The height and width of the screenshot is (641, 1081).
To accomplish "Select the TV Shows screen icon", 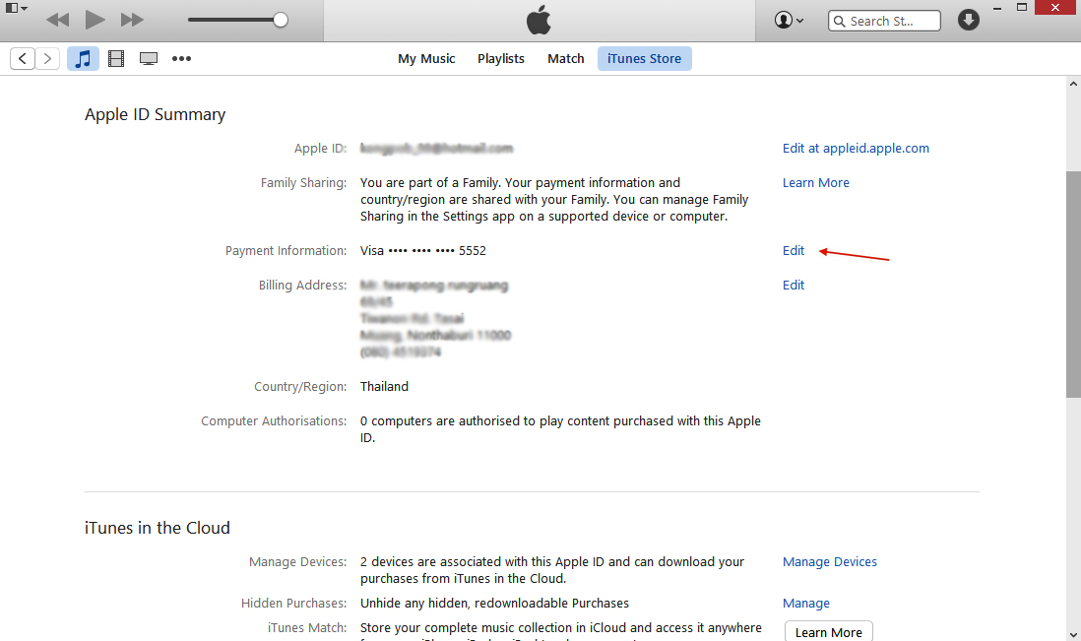I will (x=149, y=59).
